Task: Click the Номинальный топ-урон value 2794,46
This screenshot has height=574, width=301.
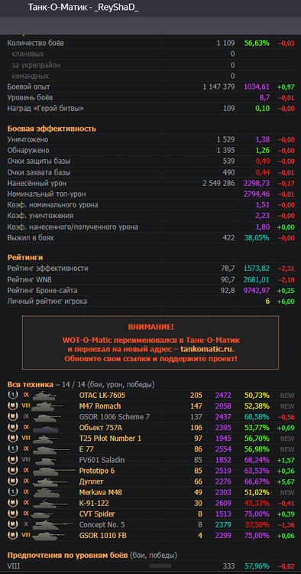Action: (257, 194)
